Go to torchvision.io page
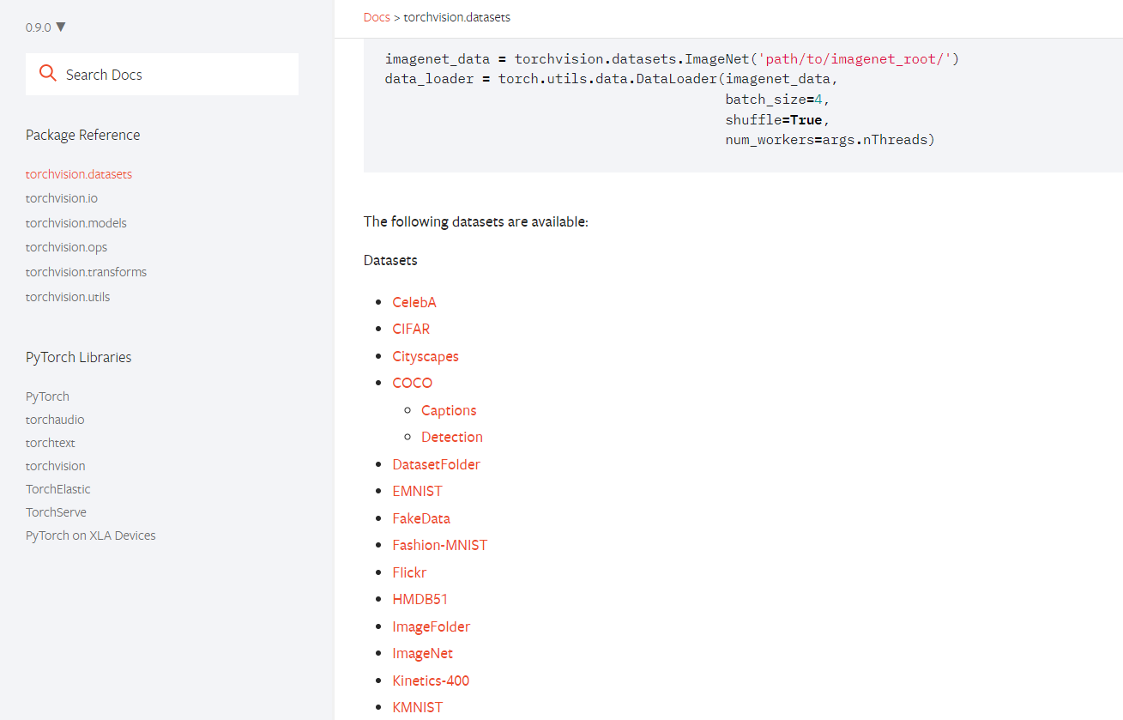The height and width of the screenshot is (720, 1123). click(x=62, y=198)
